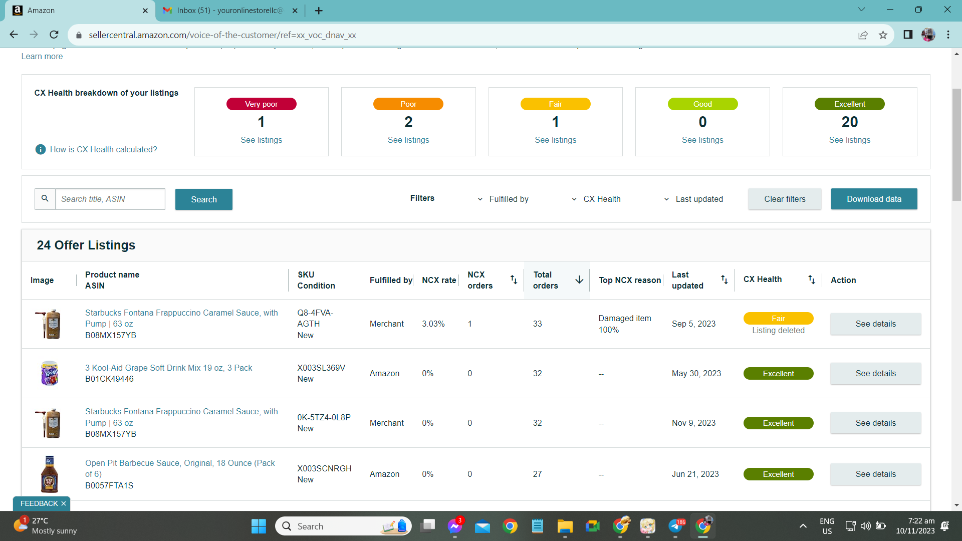
Task: Sort listings by Last updated
Action: coord(724,280)
